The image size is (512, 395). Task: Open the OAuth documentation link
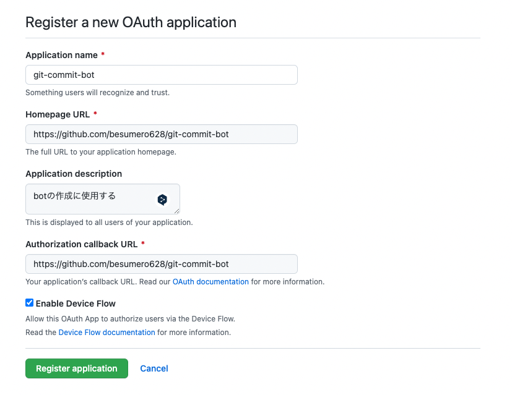pyautogui.click(x=210, y=281)
